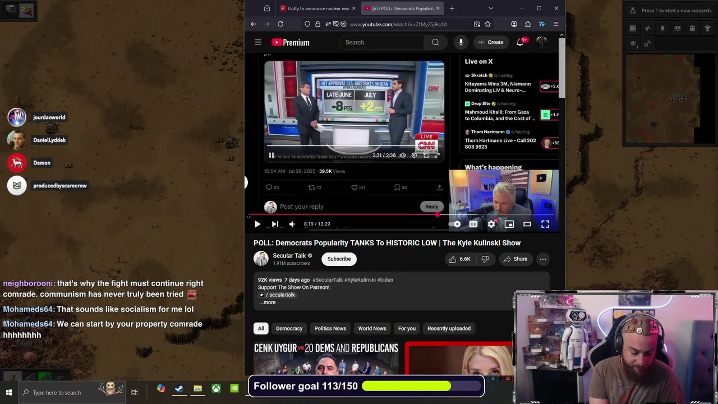Screen dimensions: 718x404
Task: Share the video via Share button
Action: click(516, 259)
